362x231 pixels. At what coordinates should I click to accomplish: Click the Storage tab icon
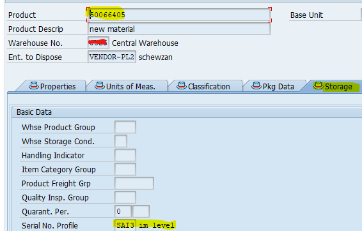pyautogui.click(x=319, y=86)
